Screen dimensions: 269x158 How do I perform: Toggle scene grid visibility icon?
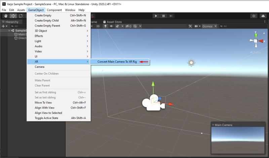(x=135, y=26)
